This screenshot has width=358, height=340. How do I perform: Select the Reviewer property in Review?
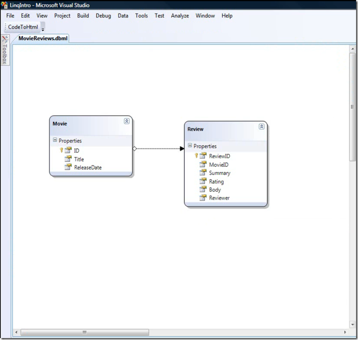[x=219, y=198]
